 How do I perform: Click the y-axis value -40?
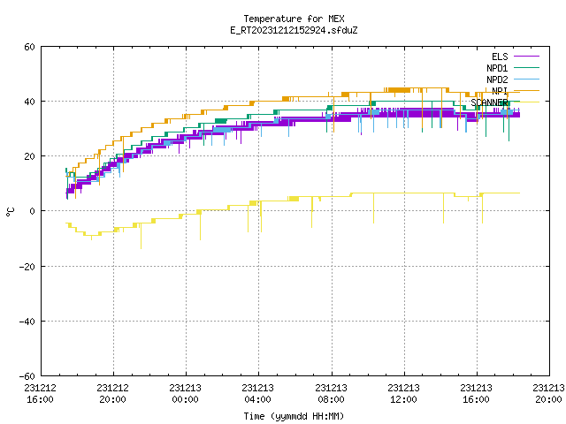pyautogui.click(x=27, y=322)
